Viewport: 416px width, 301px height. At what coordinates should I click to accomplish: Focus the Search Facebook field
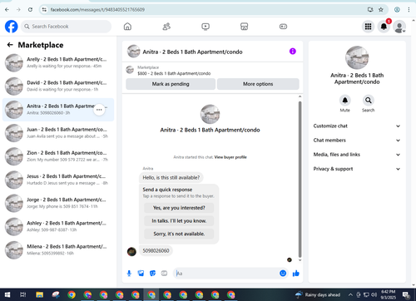pyautogui.click(x=66, y=27)
